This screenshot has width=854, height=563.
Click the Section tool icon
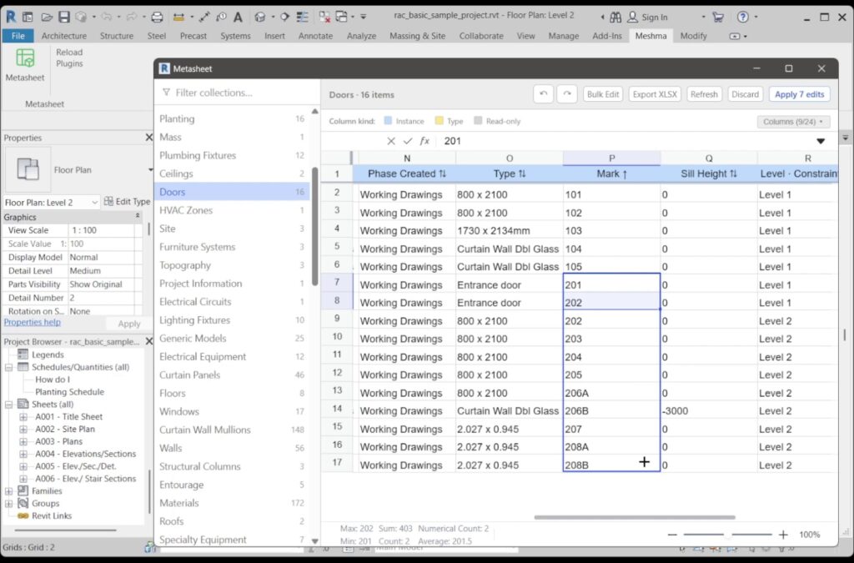point(285,17)
